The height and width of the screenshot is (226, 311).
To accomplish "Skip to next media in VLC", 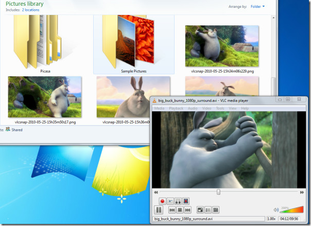I will tap(187, 210).
